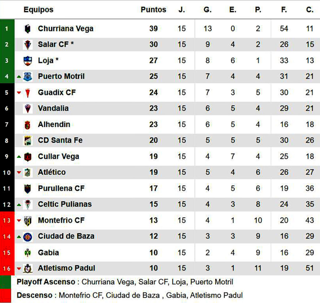Click the Loja team crest

(28, 60)
